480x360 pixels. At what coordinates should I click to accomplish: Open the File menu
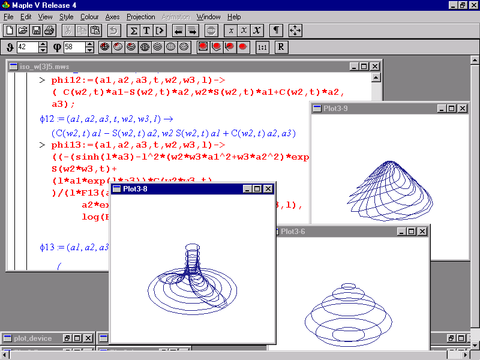[x=8, y=17]
